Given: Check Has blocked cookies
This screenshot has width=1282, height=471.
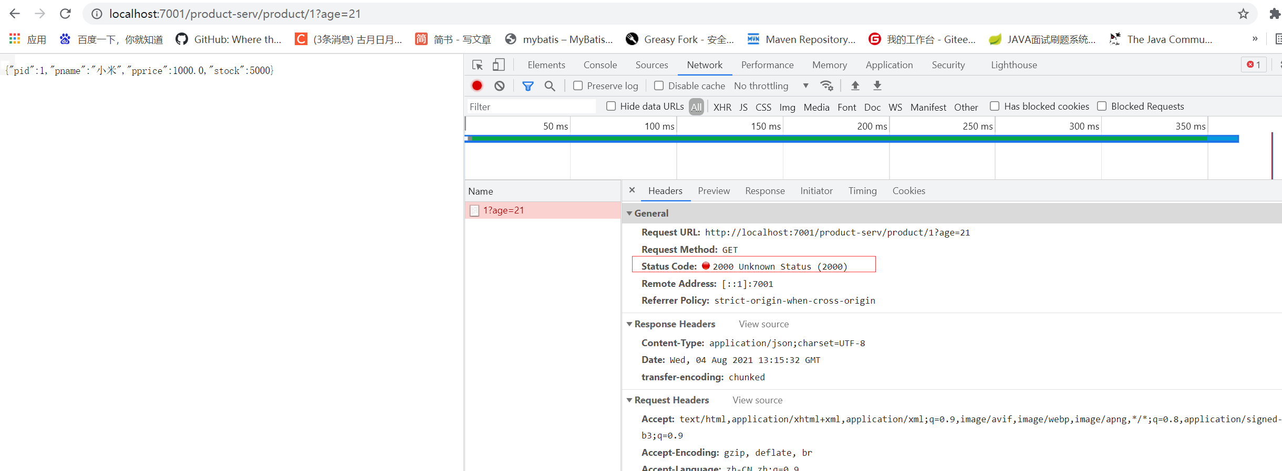Looking at the screenshot, I should tap(995, 106).
